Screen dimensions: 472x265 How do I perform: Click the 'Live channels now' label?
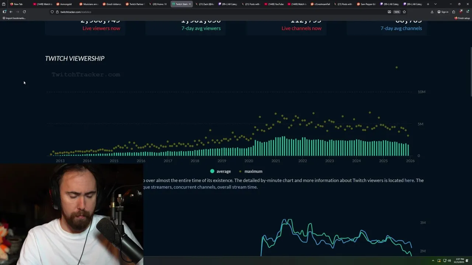click(302, 28)
